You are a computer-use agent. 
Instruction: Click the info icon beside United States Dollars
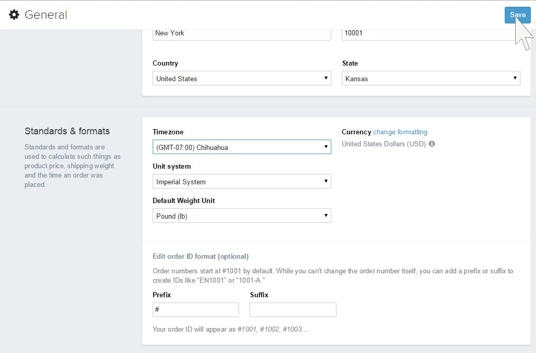coord(432,144)
